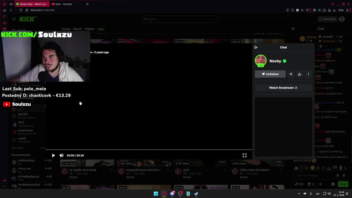Open Watch livestream link
The image size is (352, 198).
[x=283, y=88]
